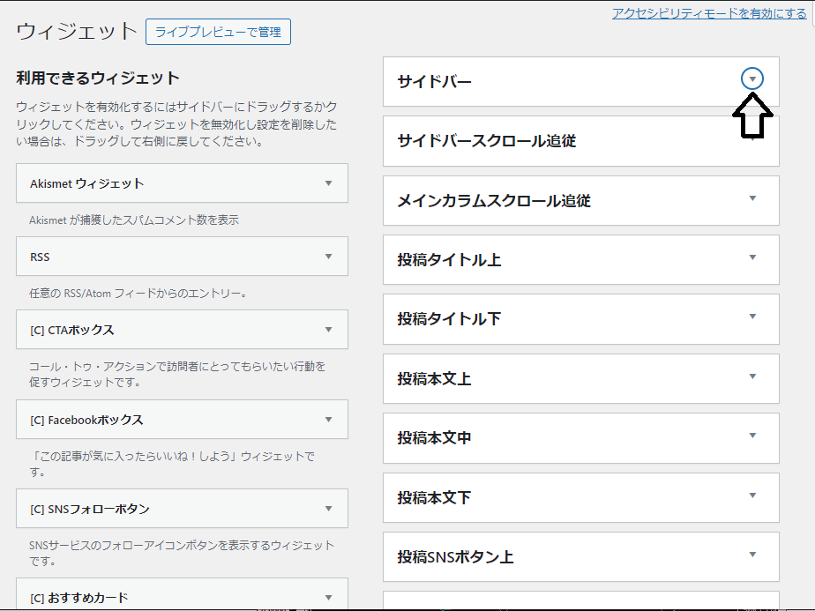
Task: Open the [C] CTAボックス dropdown arrow
Action: [328, 330]
